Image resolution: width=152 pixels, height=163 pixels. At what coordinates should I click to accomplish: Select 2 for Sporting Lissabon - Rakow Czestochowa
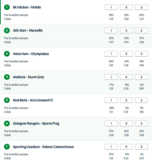(x=141, y=147)
